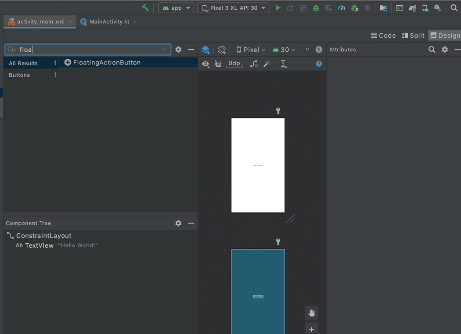Viewport: 461px width, 334px height.
Task: Open the Profiler gauge icon
Action: pyautogui.click(x=342, y=8)
